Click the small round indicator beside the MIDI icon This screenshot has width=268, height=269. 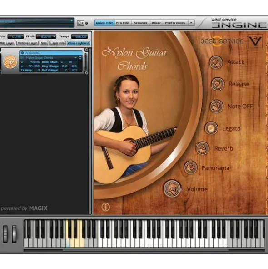(x=87, y=23)
